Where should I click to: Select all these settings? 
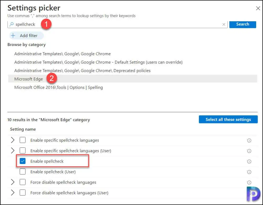point(228,119)
